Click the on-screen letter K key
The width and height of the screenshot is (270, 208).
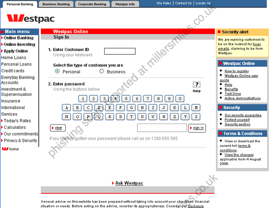pyautogui.click(x=174, y=108)
